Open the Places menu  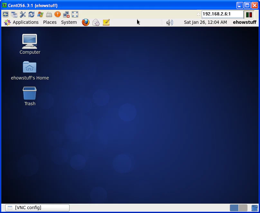[x=50, y=22]
